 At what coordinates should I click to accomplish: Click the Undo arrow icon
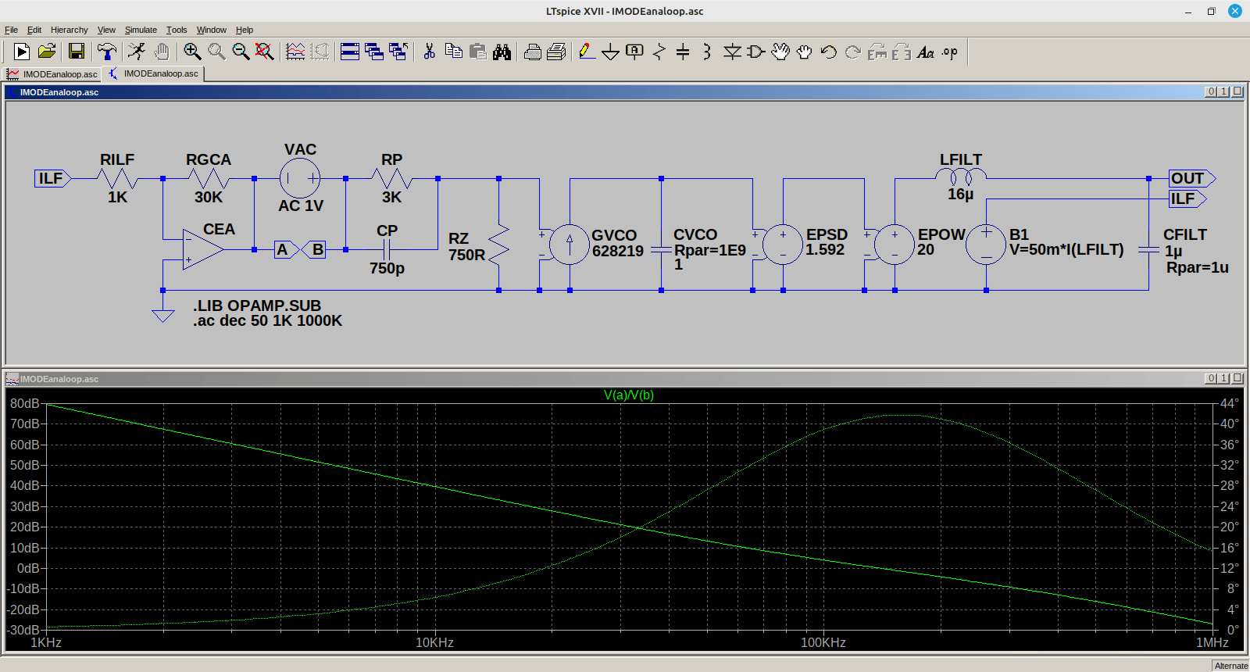(x=829, y=52)
